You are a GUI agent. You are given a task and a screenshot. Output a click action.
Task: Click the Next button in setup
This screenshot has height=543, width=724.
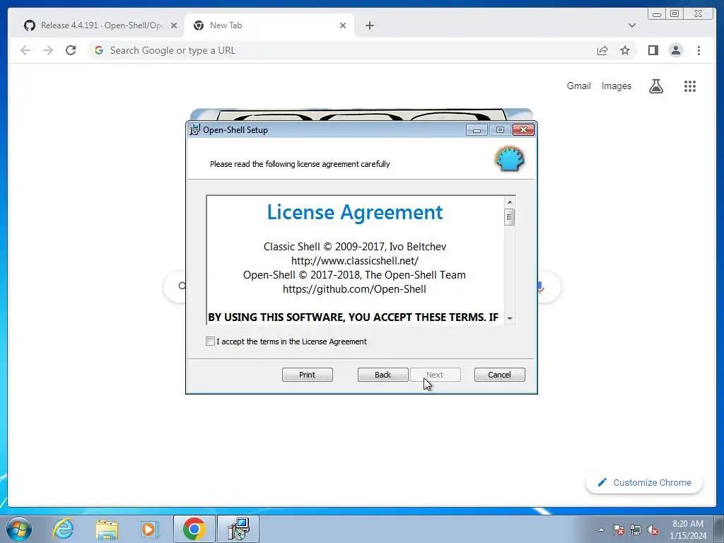point(435,375)
